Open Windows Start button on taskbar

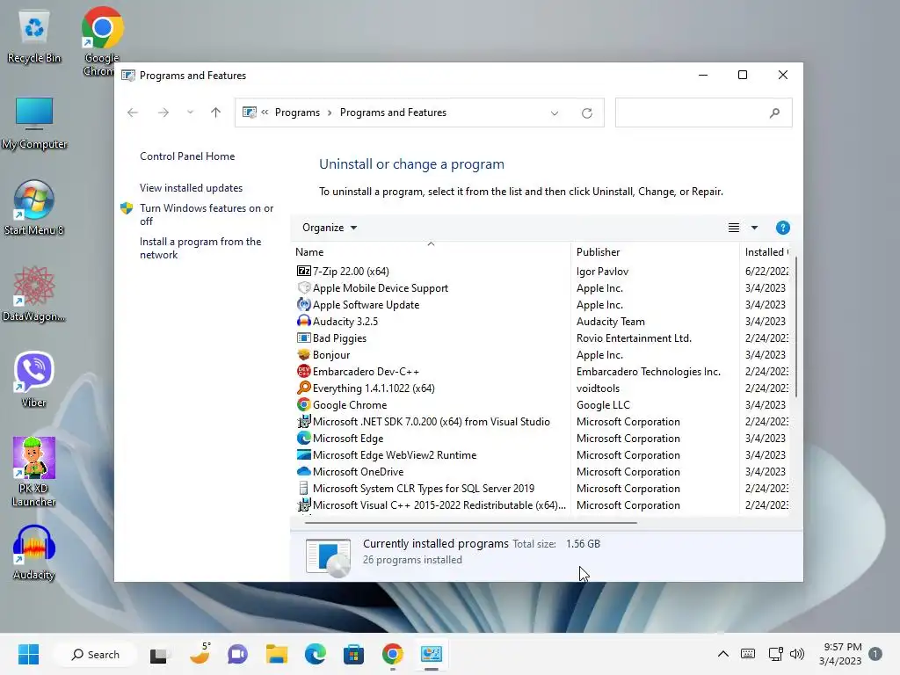coord(28,654)
